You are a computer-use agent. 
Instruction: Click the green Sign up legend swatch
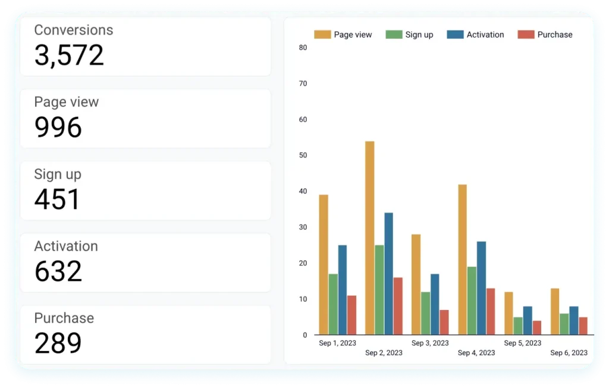click(394, 35)
